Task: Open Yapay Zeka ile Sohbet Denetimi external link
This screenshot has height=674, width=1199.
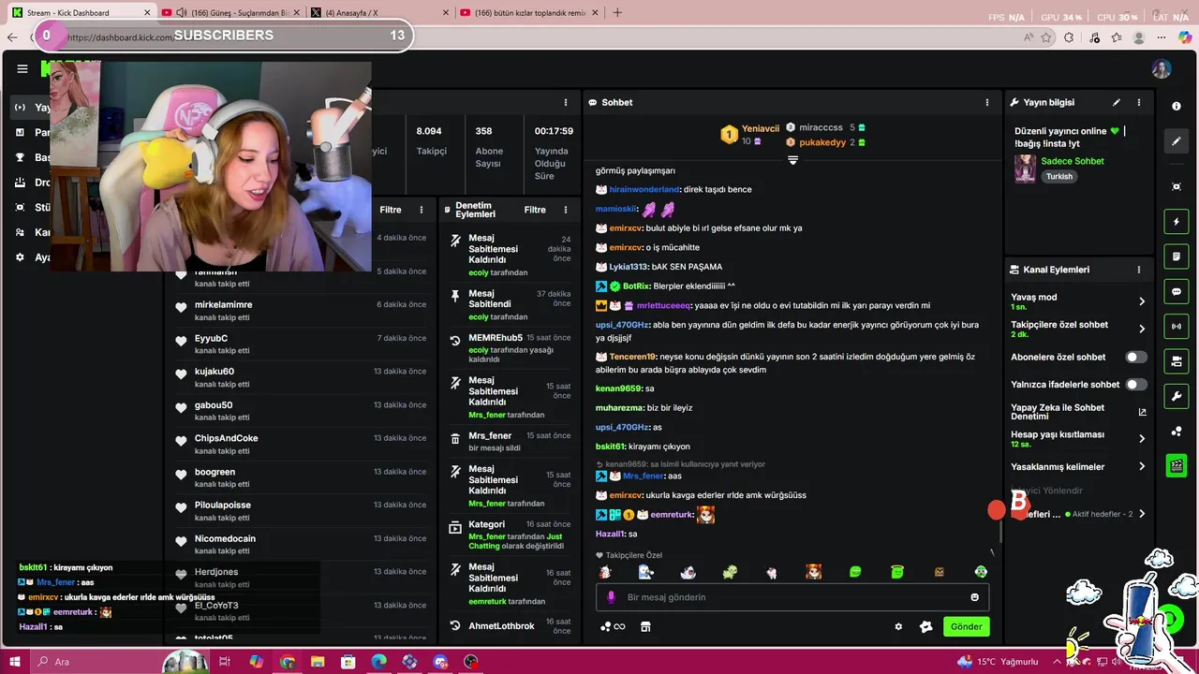Action: tap(1142, 412)
